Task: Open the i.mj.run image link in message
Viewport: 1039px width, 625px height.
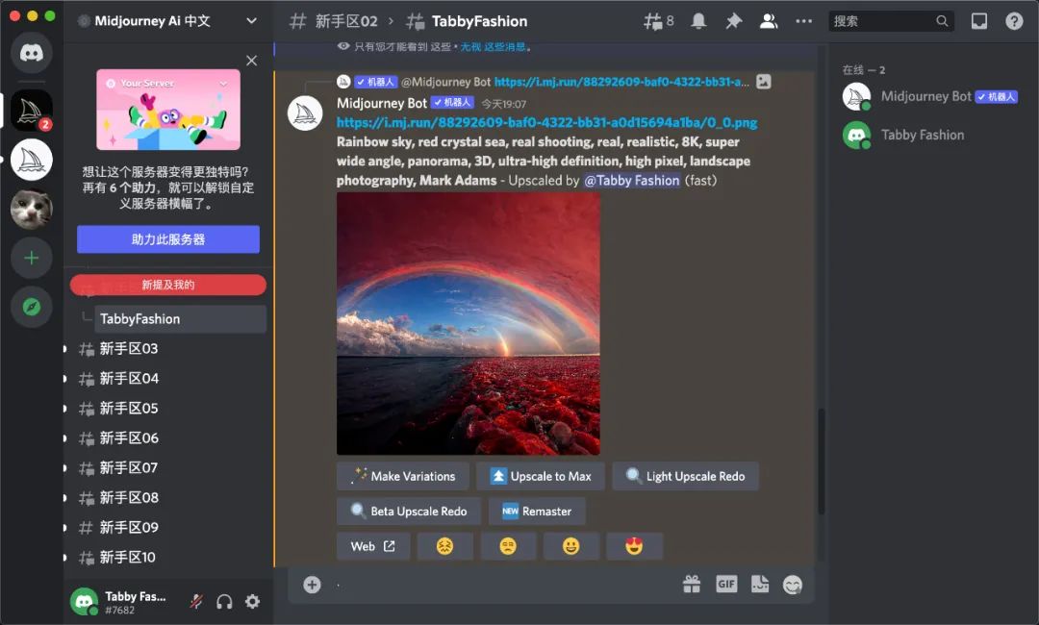Action: click(546, 122)
